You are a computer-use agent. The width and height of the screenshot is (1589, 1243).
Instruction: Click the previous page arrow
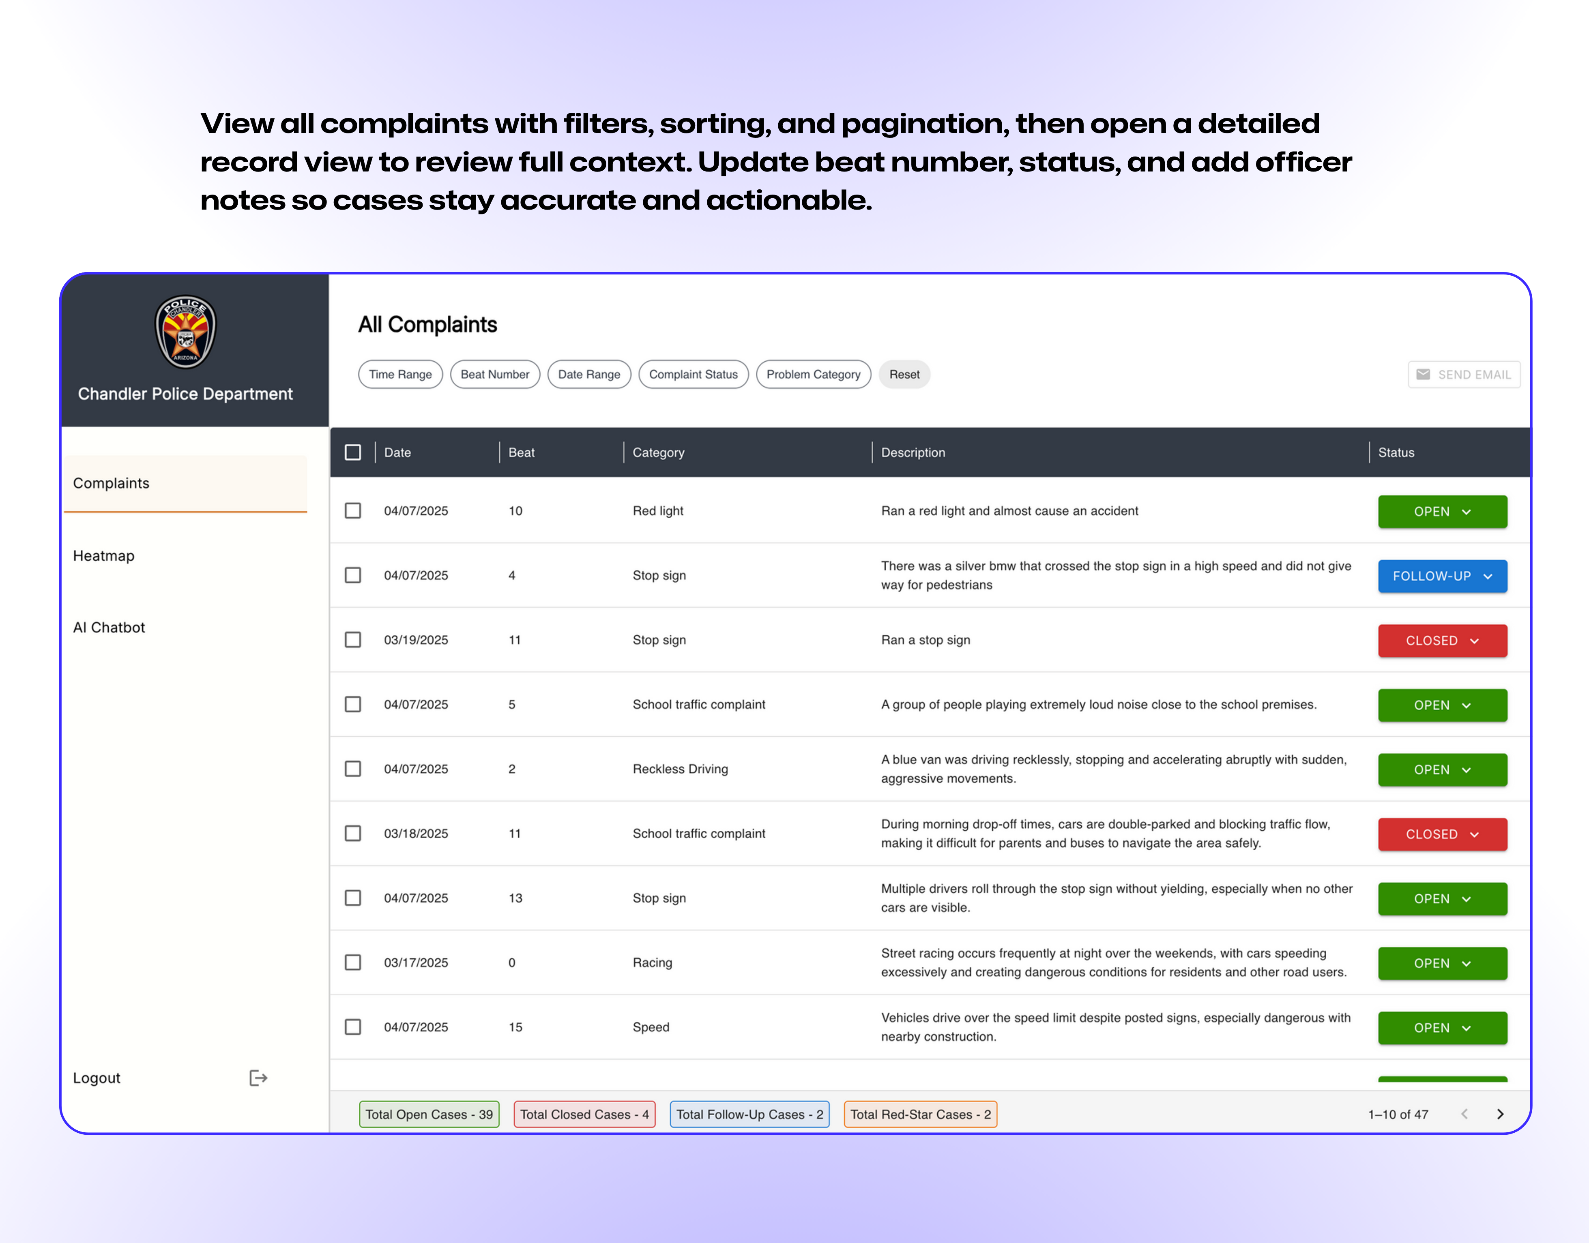point(1464,1114)
